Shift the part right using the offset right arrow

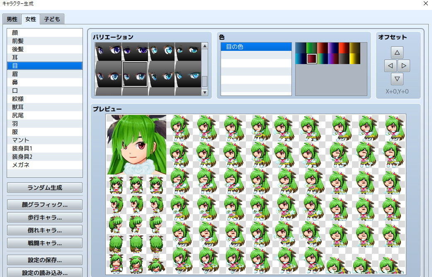404,65
